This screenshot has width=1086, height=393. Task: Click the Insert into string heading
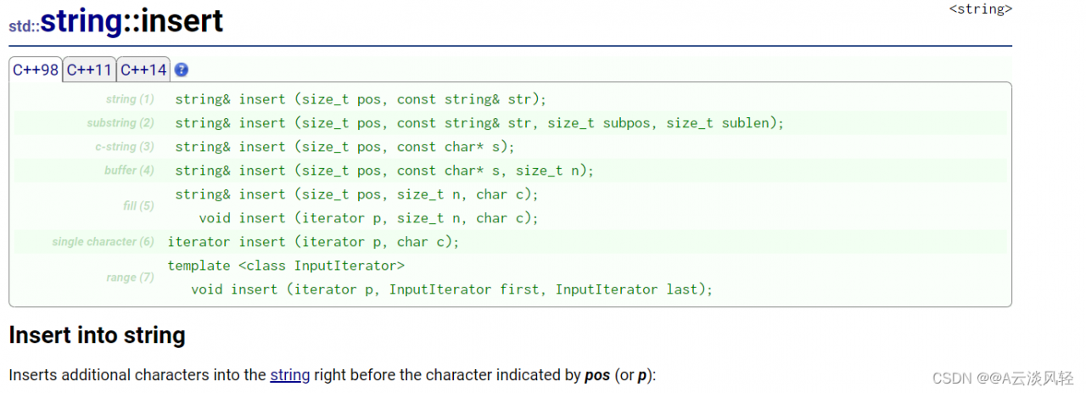click(97, 335)
